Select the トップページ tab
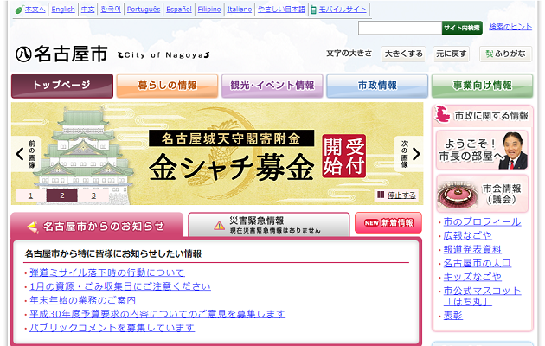Screen dimensions: 545x346 click(x=62, y=86)
